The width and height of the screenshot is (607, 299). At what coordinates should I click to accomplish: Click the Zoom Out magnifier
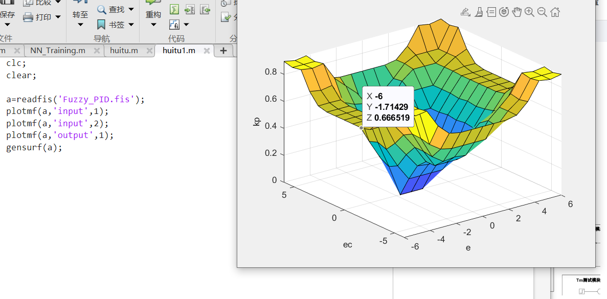[x=542, y=12]
